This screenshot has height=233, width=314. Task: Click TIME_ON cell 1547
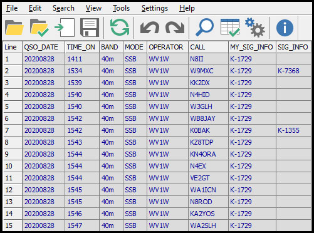[82, 225]
